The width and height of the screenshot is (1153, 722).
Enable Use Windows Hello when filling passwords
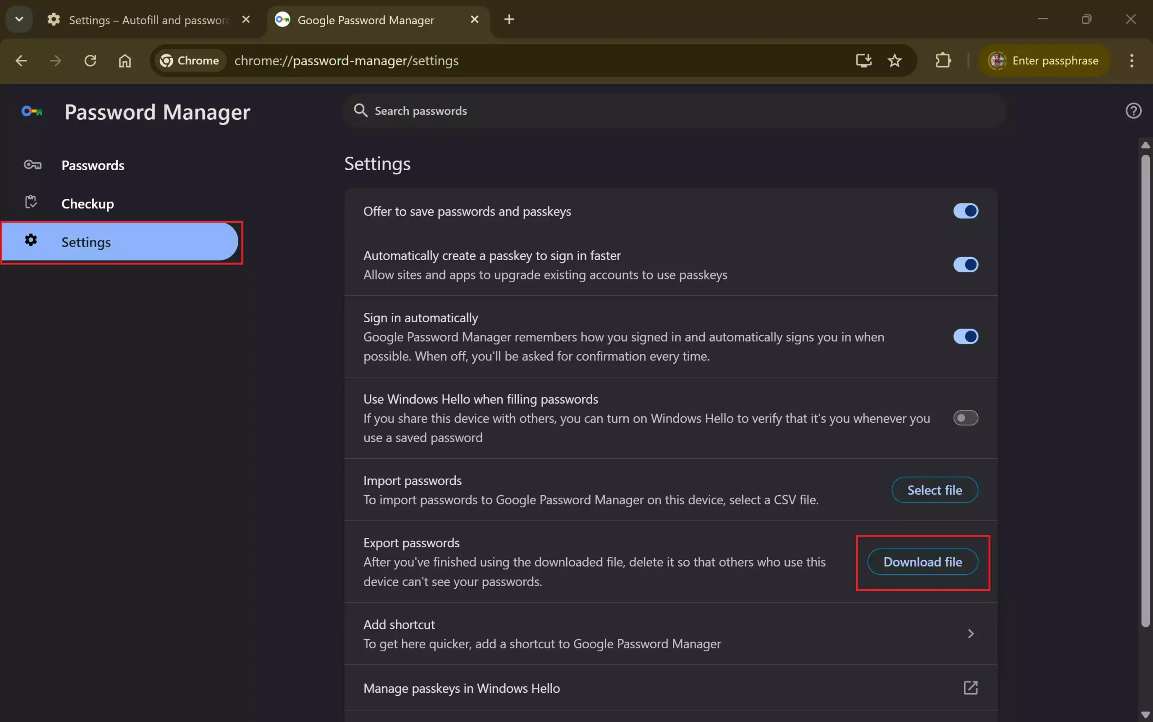[966, 417]
